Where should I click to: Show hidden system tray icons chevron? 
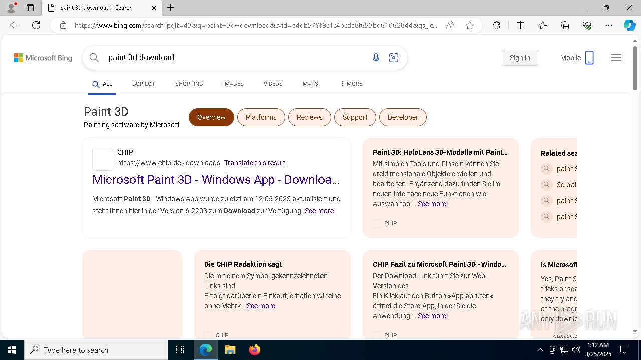540,350
